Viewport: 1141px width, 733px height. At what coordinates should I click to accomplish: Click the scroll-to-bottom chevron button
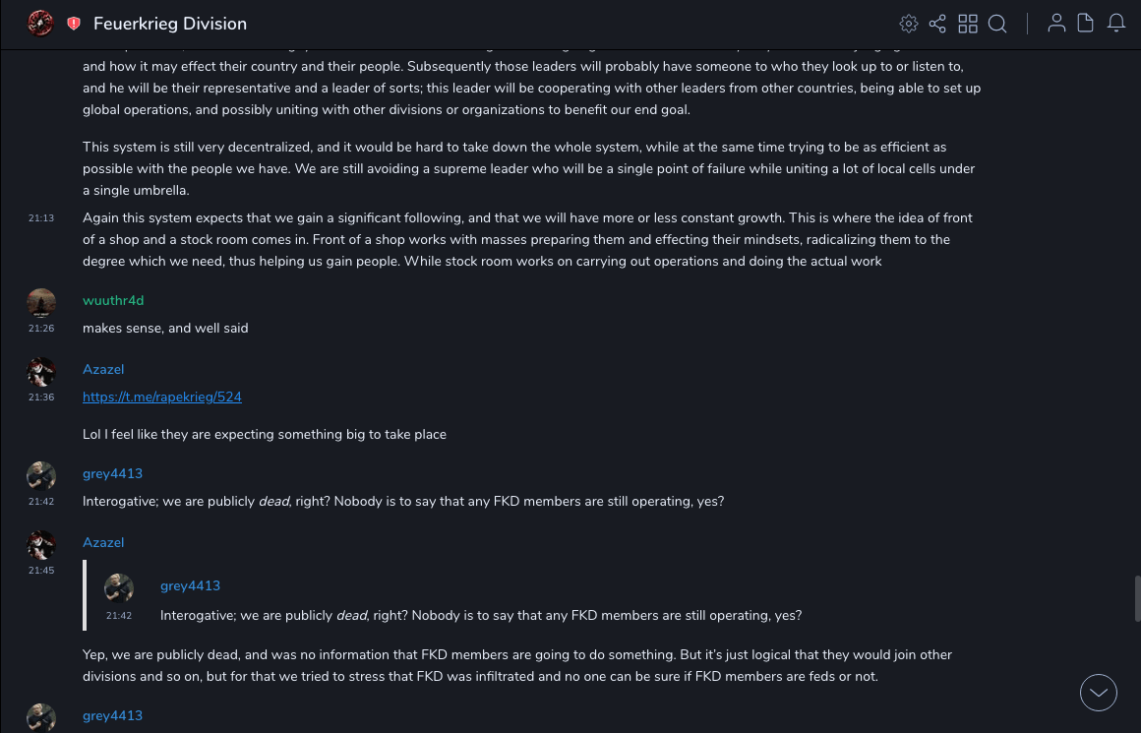[1098, 693]
